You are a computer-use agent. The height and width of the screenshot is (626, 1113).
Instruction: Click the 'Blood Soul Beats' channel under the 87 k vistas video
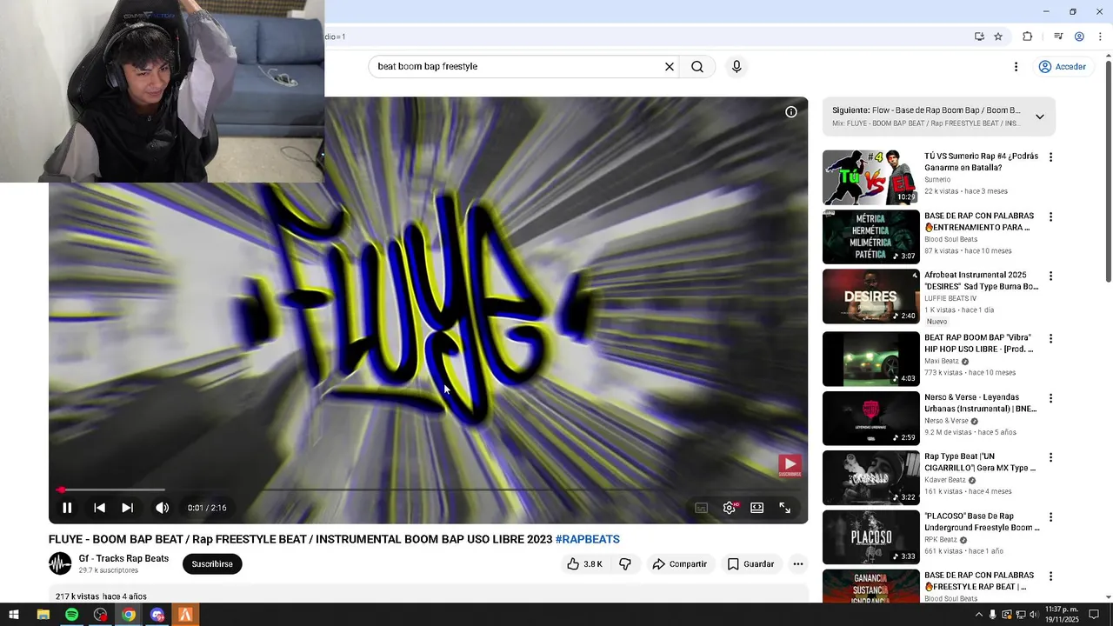pos(950,239)
